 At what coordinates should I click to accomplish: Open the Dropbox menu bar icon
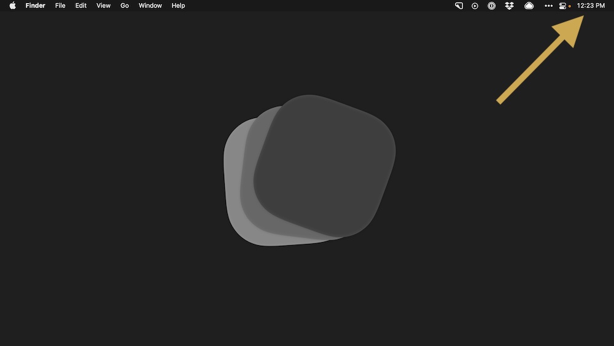tap(509, 6)
